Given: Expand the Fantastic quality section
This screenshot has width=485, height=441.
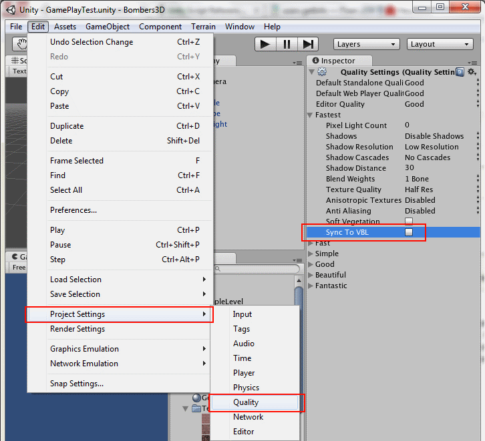Looking at the screenshot, I should 310,286.
